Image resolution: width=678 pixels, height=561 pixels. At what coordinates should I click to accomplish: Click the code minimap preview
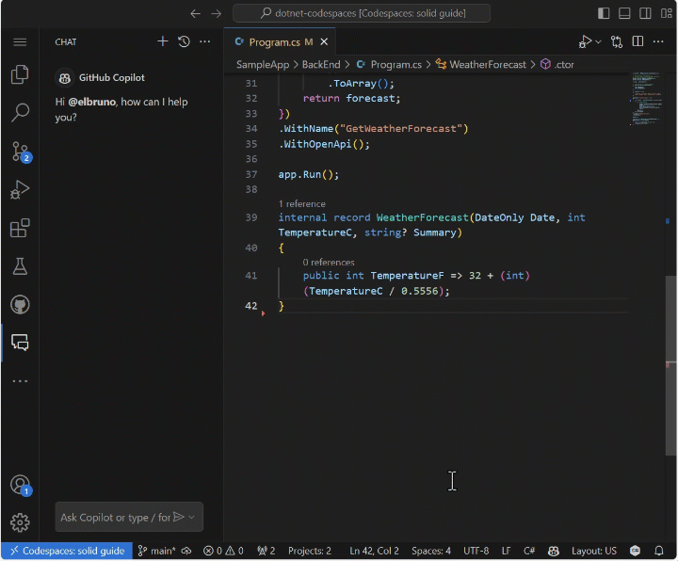pos(646,99)
